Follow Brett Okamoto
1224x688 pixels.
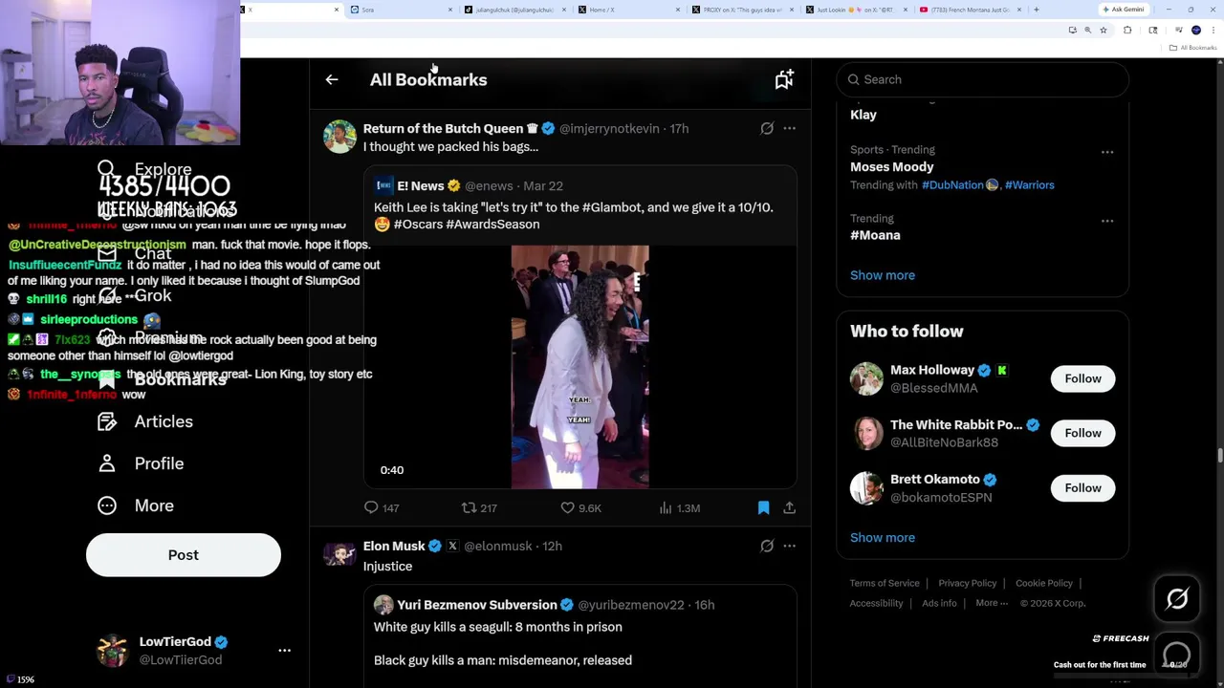click(x=1083, y=488)
